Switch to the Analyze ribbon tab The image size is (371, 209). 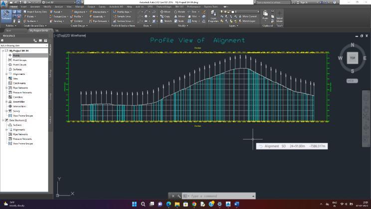(59, 6)
